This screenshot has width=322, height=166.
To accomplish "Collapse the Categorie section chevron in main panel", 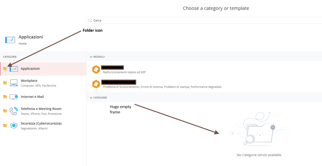I will 91,98.
